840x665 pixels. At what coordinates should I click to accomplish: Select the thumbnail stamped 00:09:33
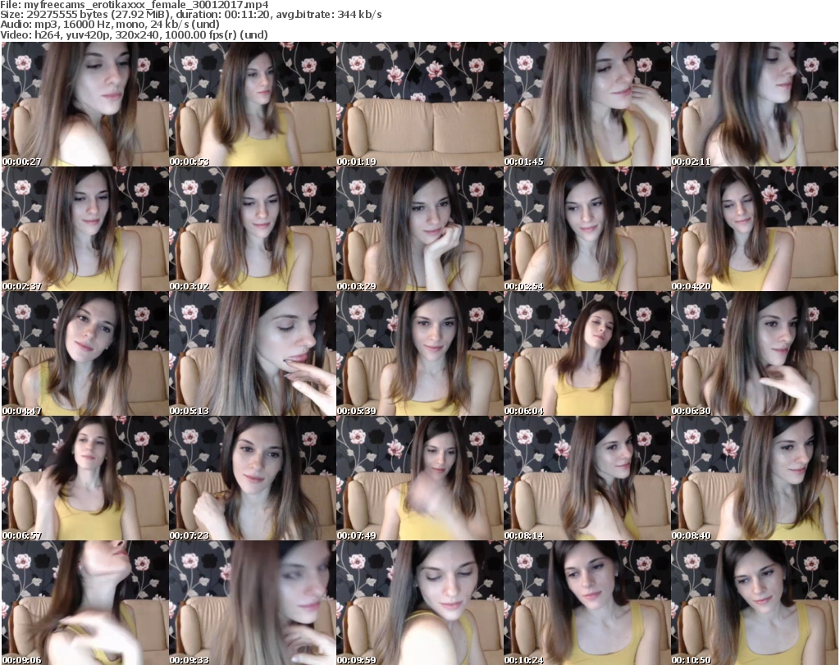click(253, 603)
